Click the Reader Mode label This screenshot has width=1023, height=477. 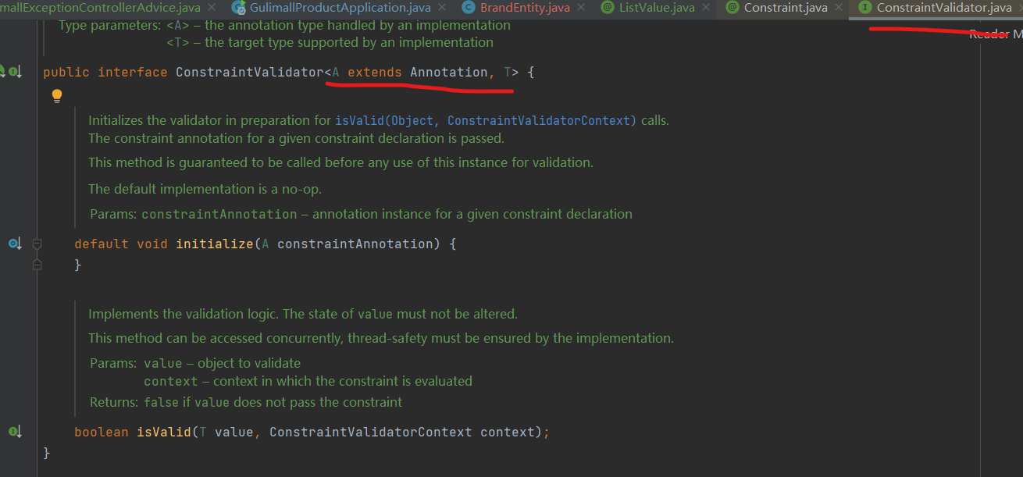point(996,34)
